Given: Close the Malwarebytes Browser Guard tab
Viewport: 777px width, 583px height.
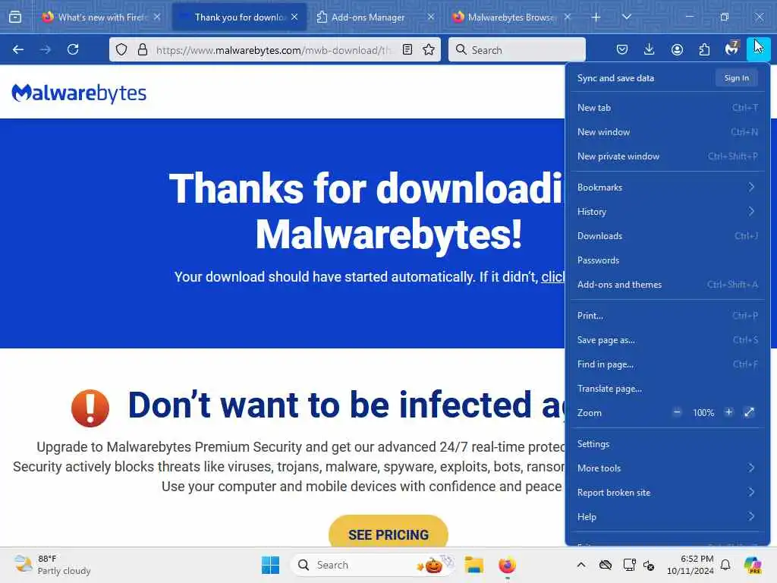Looking at the screenshot, I should [x=568, y=17].
